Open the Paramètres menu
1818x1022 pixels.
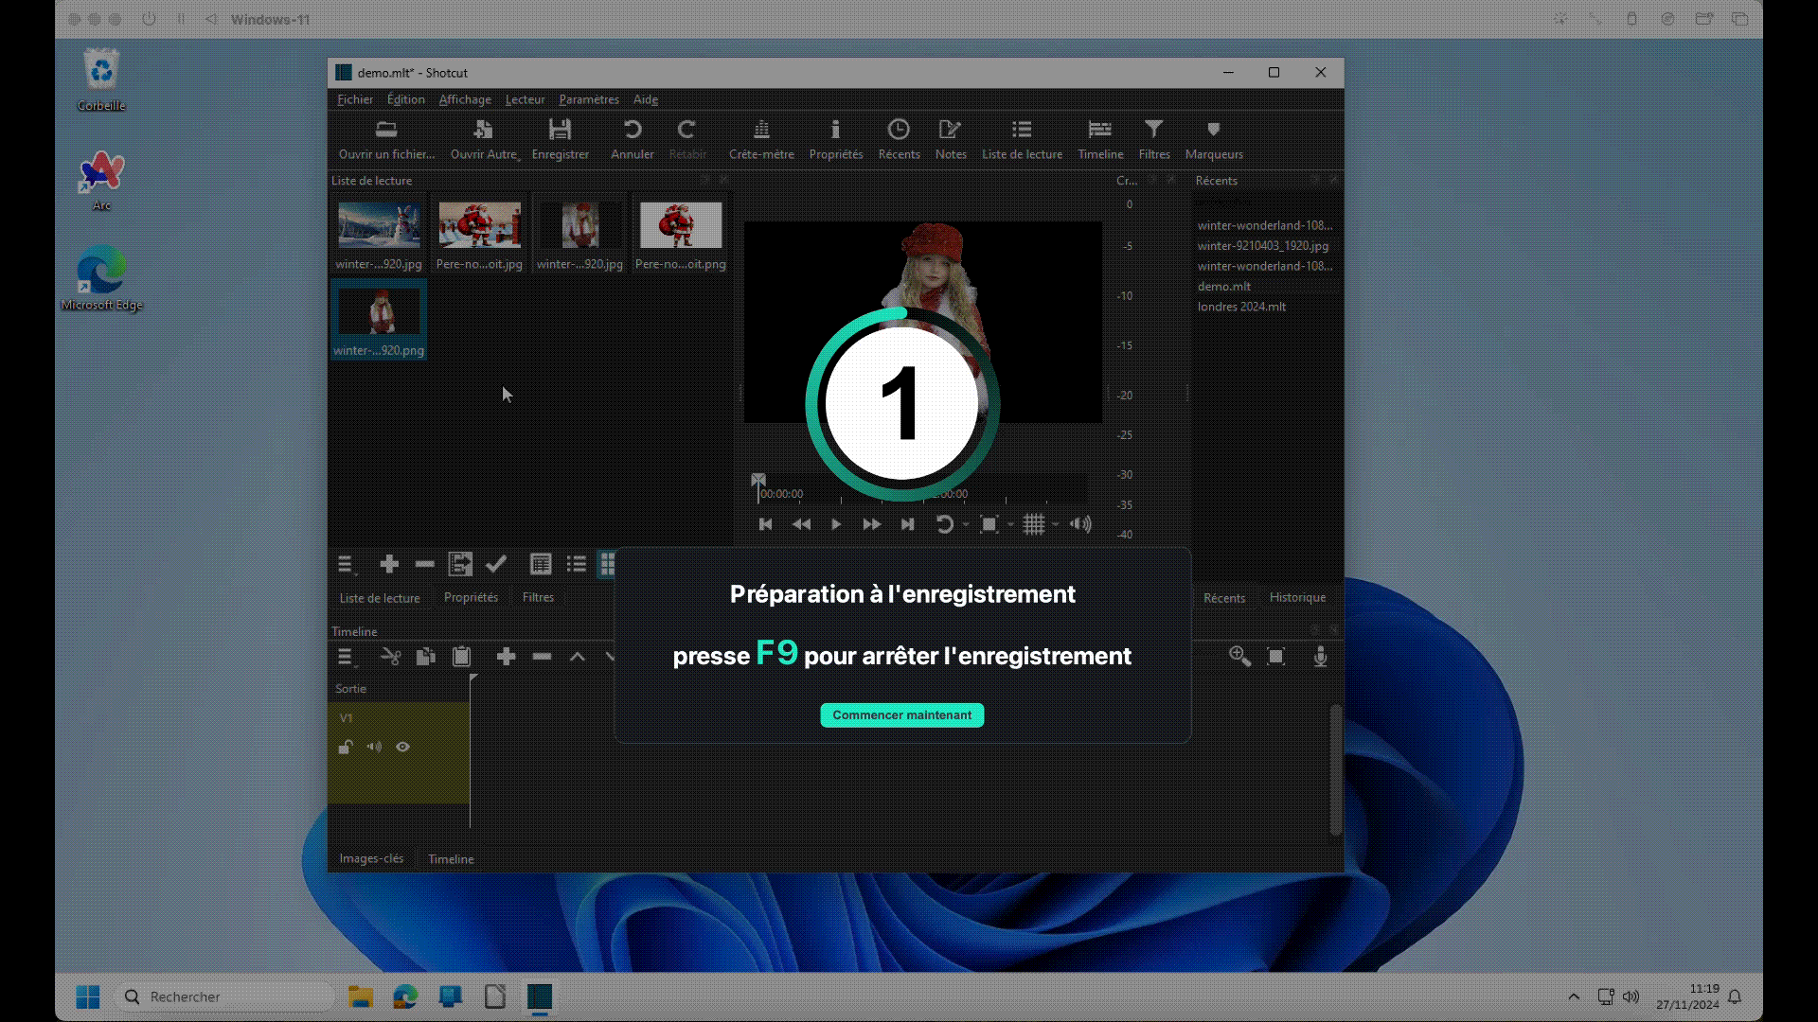pos(589,99)
